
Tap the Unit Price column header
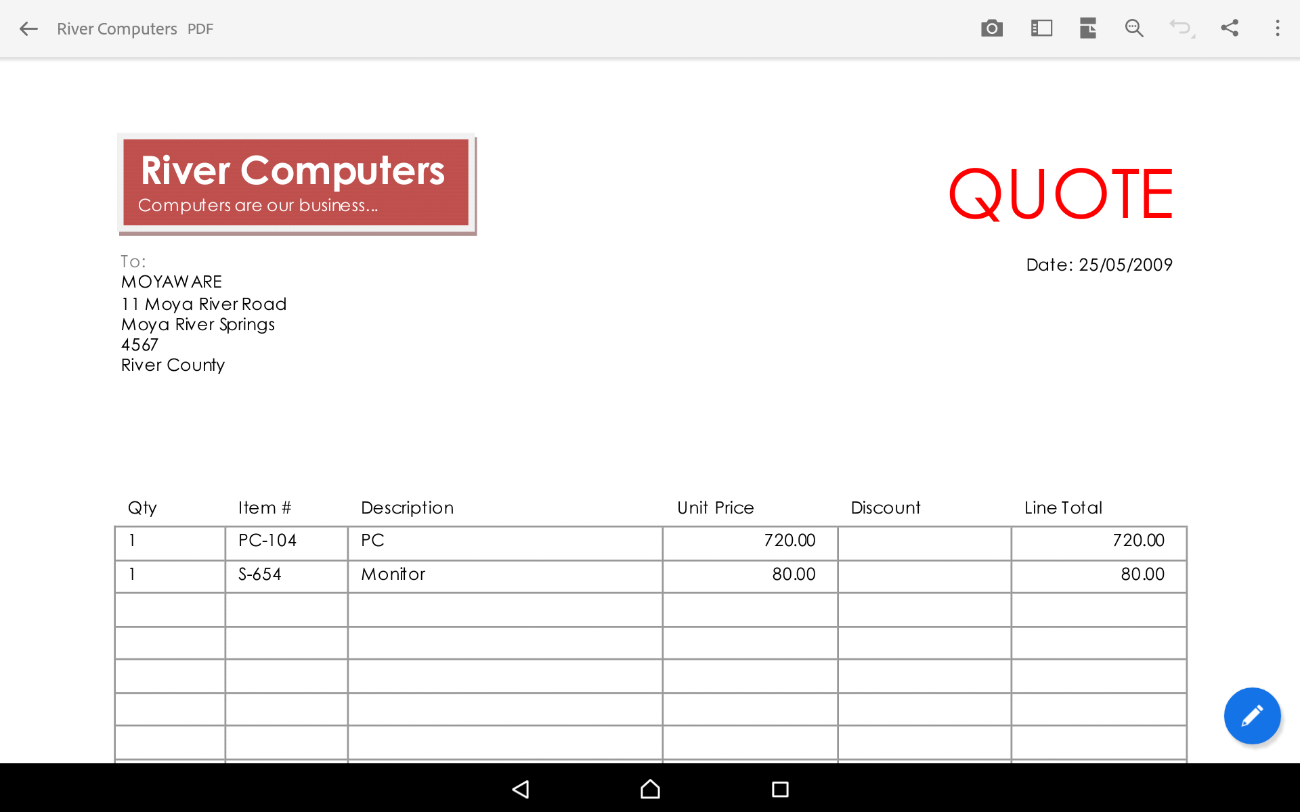716,508
